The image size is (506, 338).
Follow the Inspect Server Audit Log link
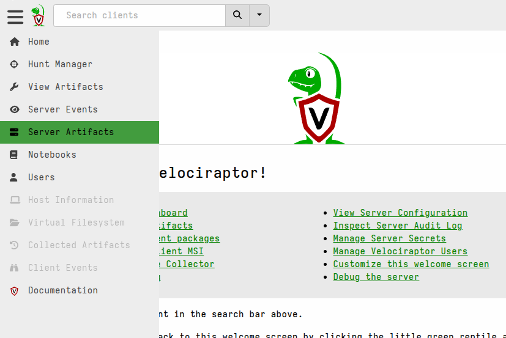397,226
